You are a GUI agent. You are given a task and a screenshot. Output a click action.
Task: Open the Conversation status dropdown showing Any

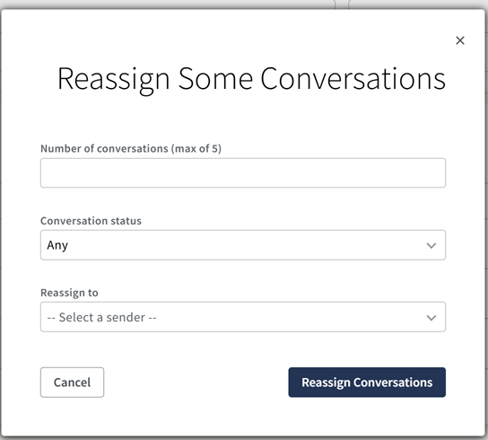tap(243, 245)
